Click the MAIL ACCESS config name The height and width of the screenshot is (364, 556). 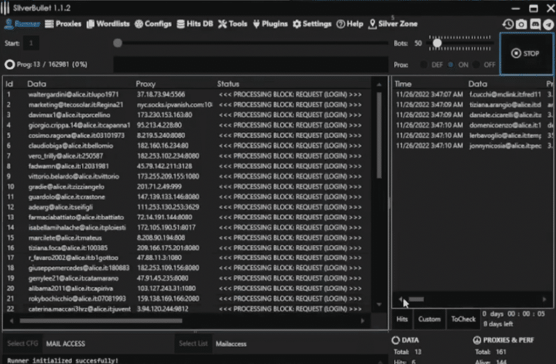tap(65, 344)
